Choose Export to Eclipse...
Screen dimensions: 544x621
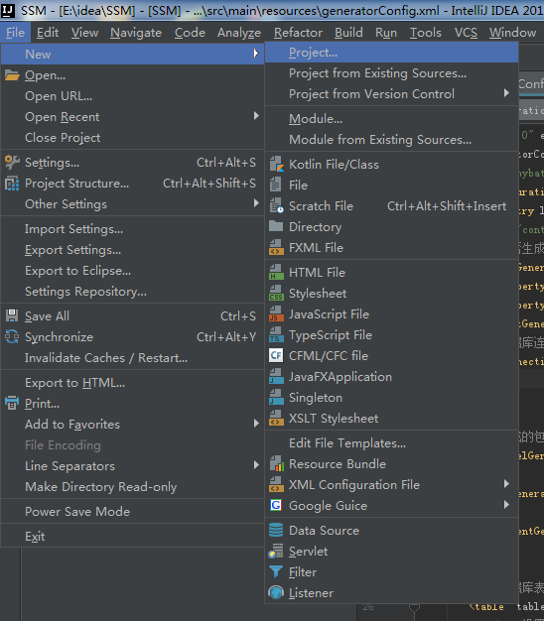(x=132, y=271)
